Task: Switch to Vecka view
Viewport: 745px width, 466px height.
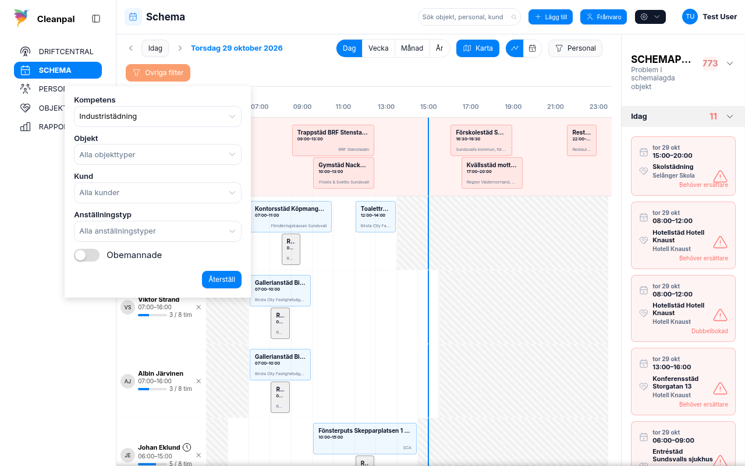Action: click(x=378, y=48)
